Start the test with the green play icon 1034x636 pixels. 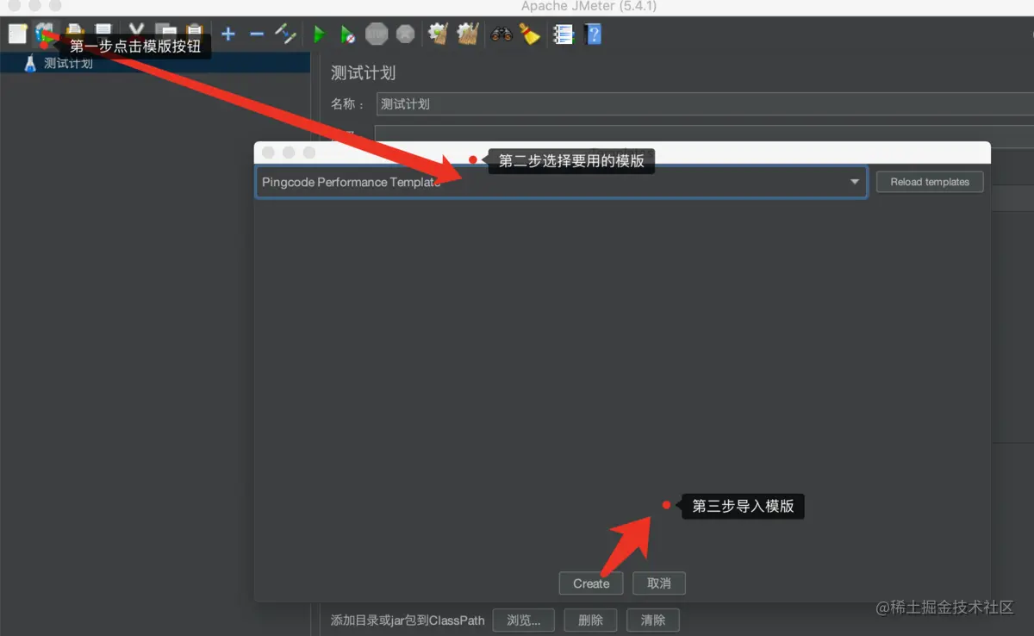320,34
